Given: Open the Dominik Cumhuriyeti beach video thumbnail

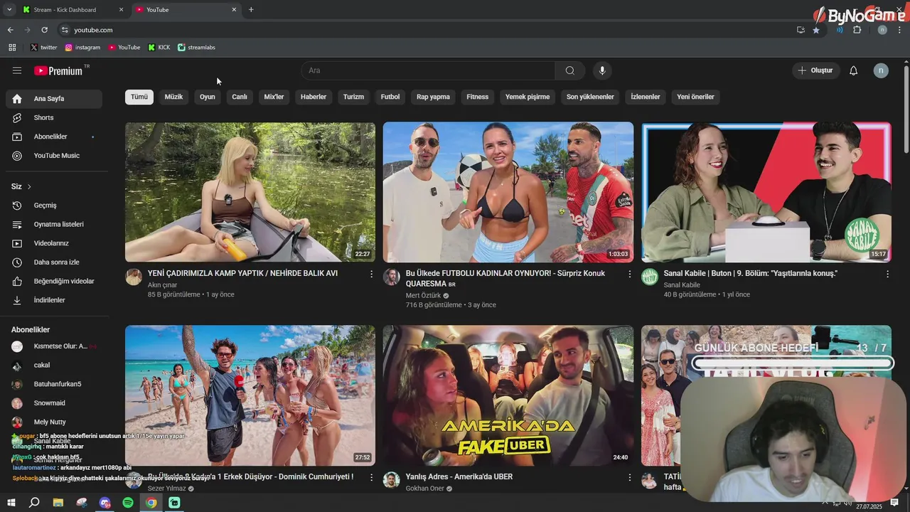Looking at the screenshot, I should click(x=250, y=395).
